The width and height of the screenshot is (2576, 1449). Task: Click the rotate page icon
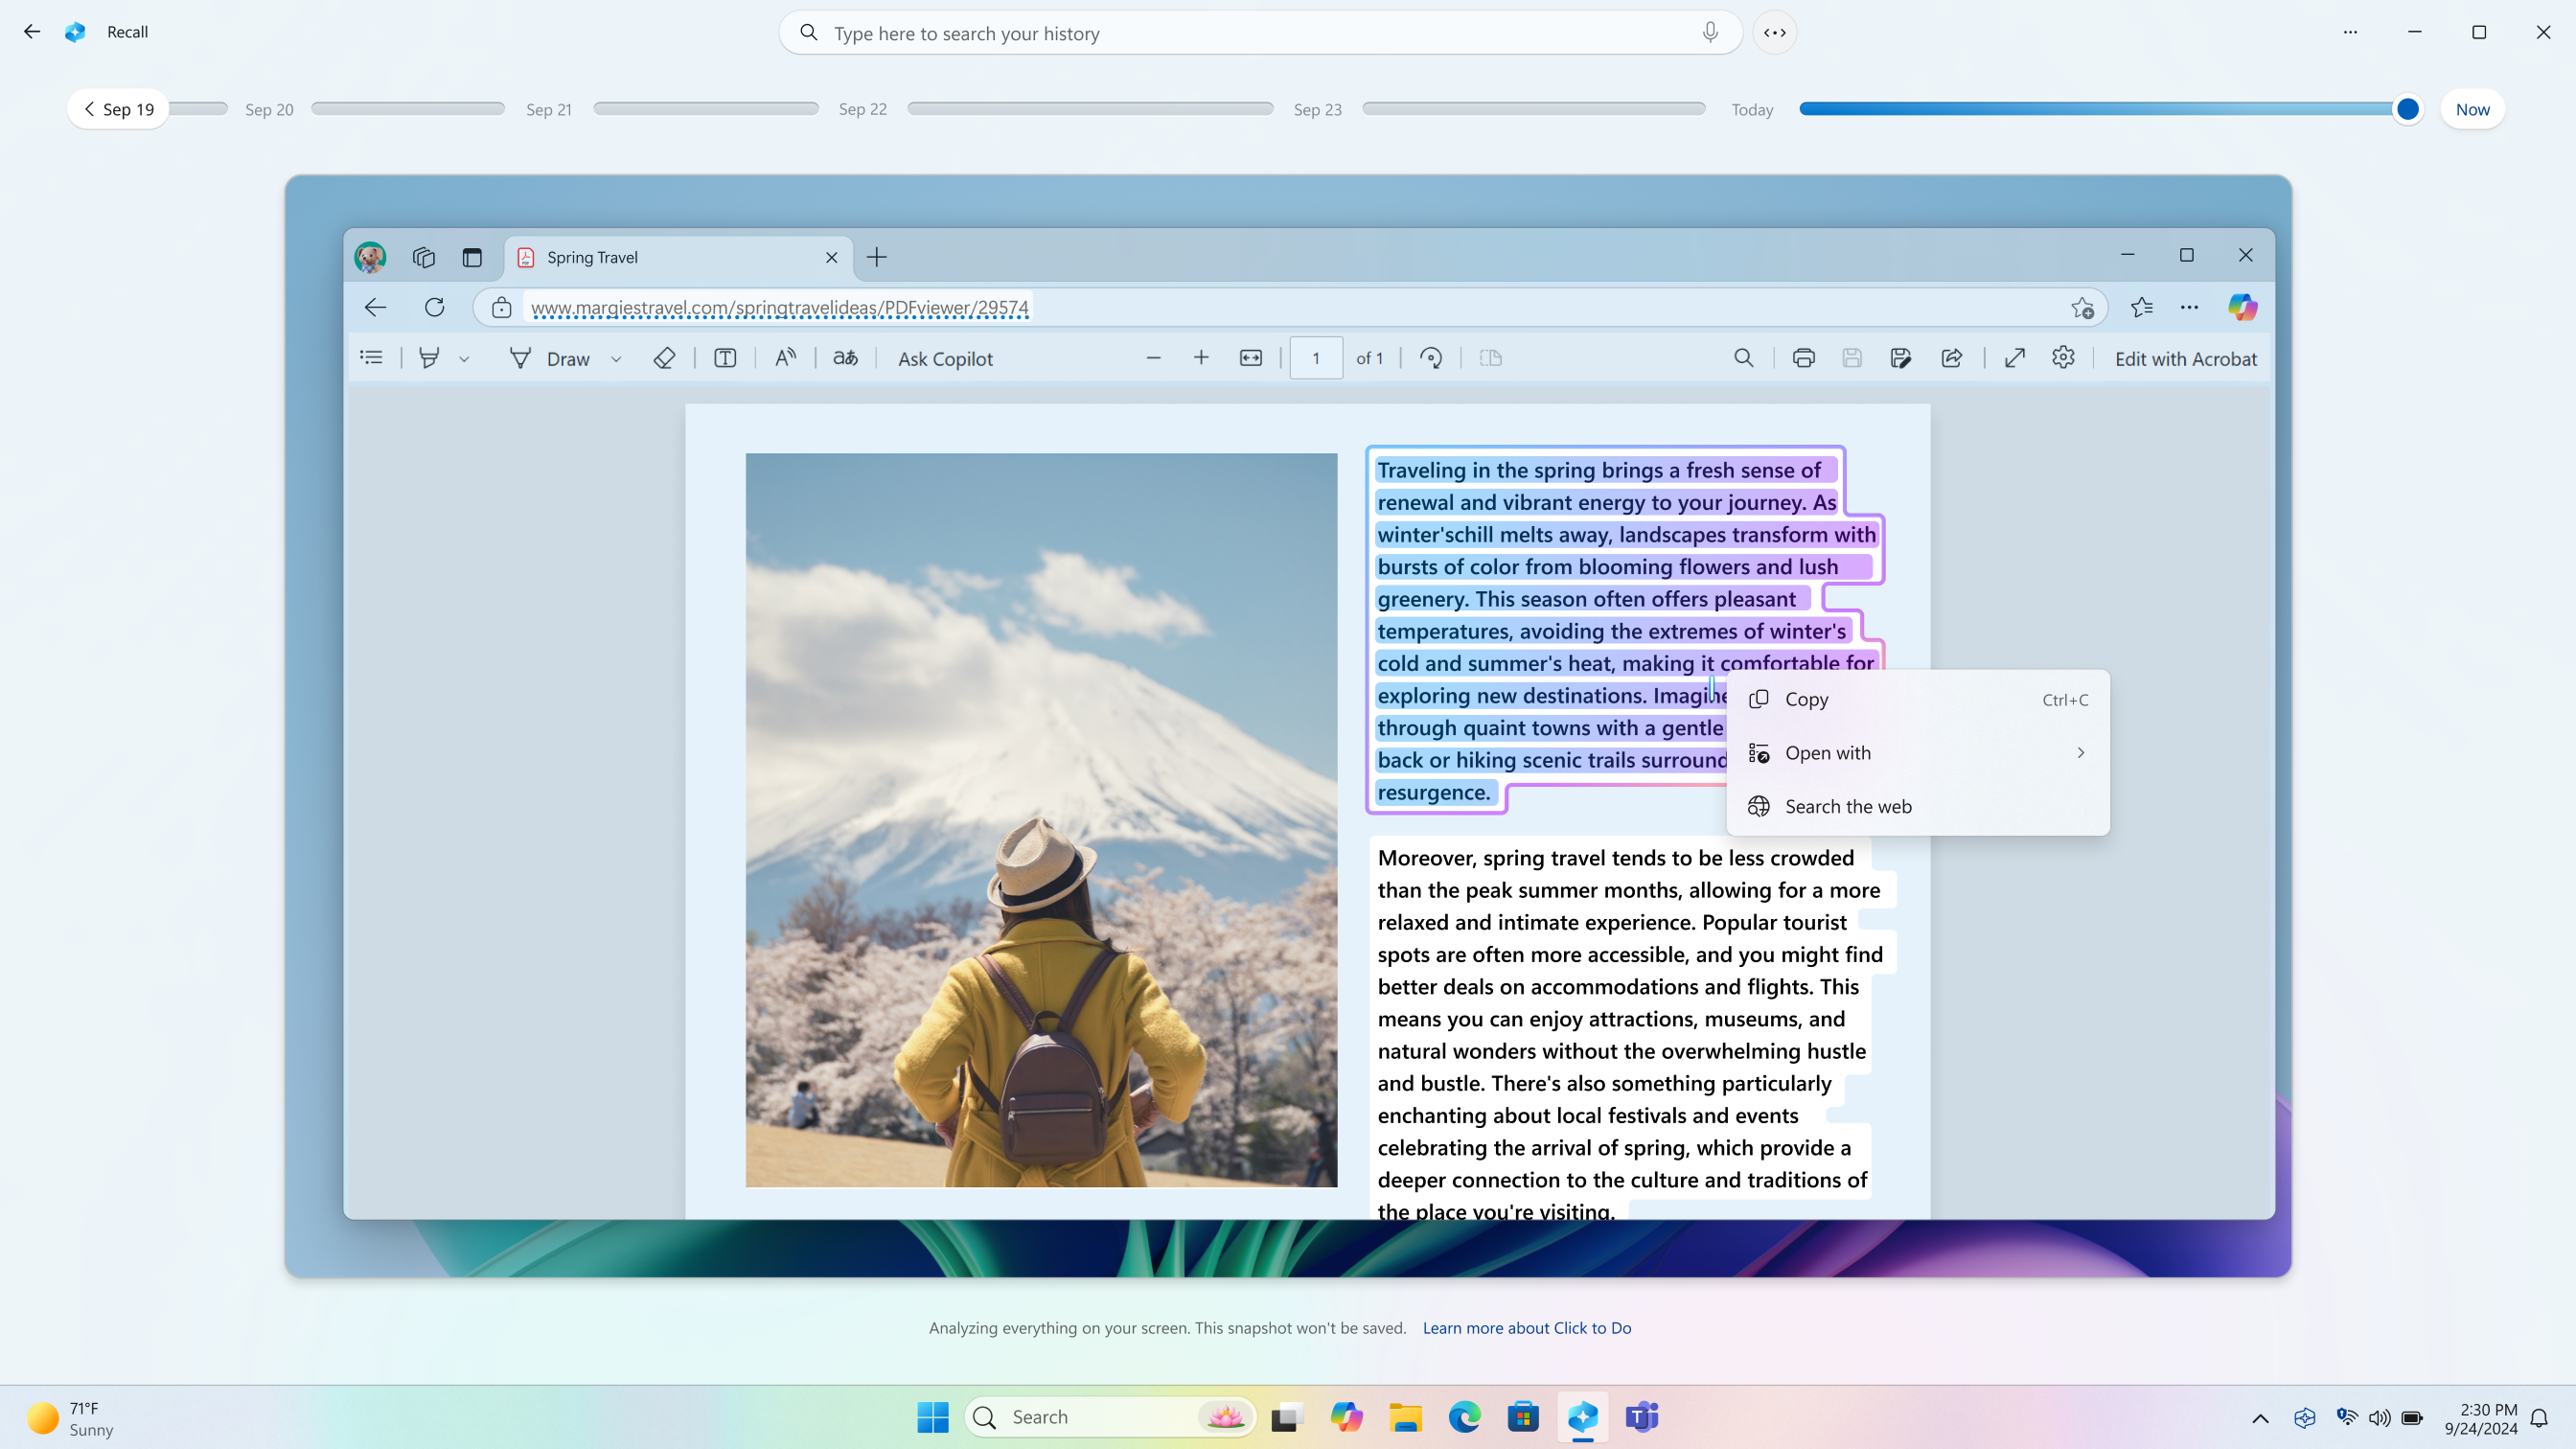click(1433, 357)
